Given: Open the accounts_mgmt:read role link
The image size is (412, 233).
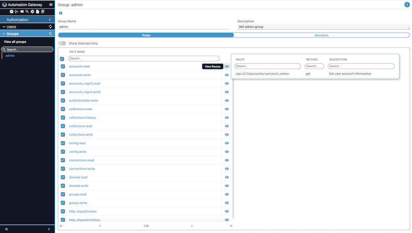Looking at the screenshot, I should (84, 84).
